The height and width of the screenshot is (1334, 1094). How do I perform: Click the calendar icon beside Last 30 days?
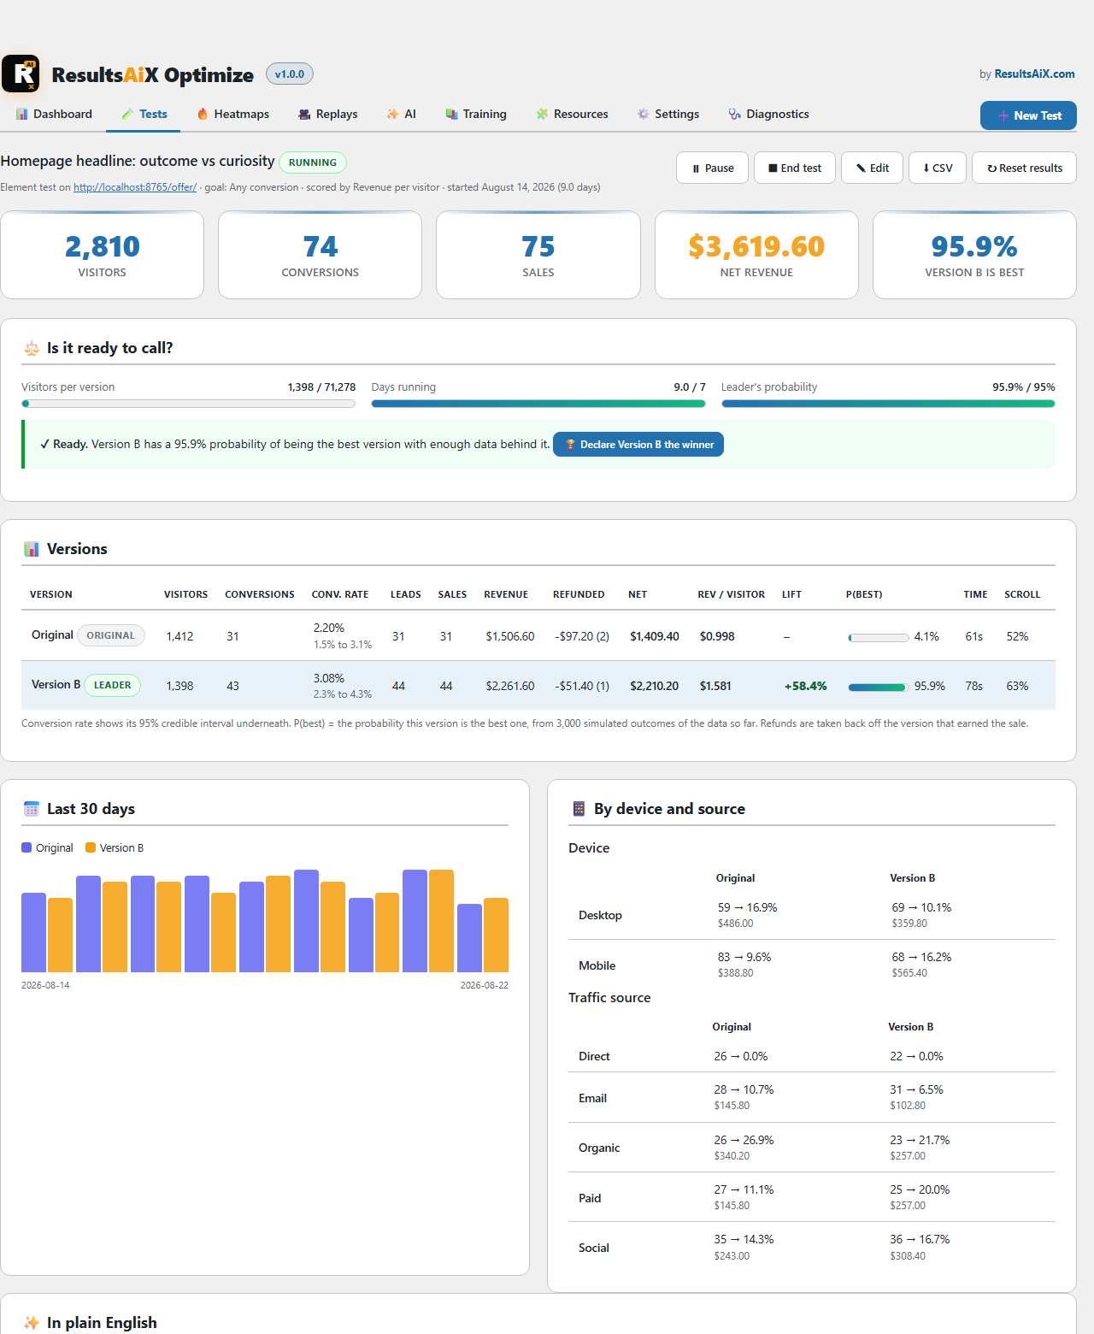pos(32,809)
